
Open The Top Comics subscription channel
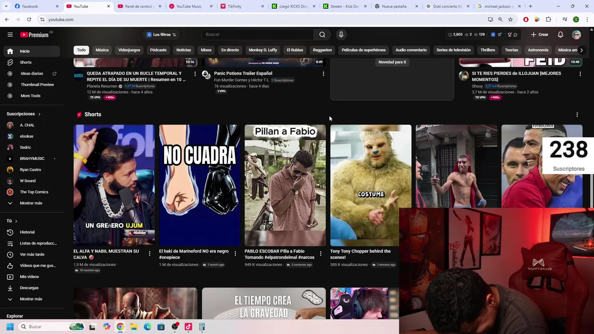(x=32, y=192)
